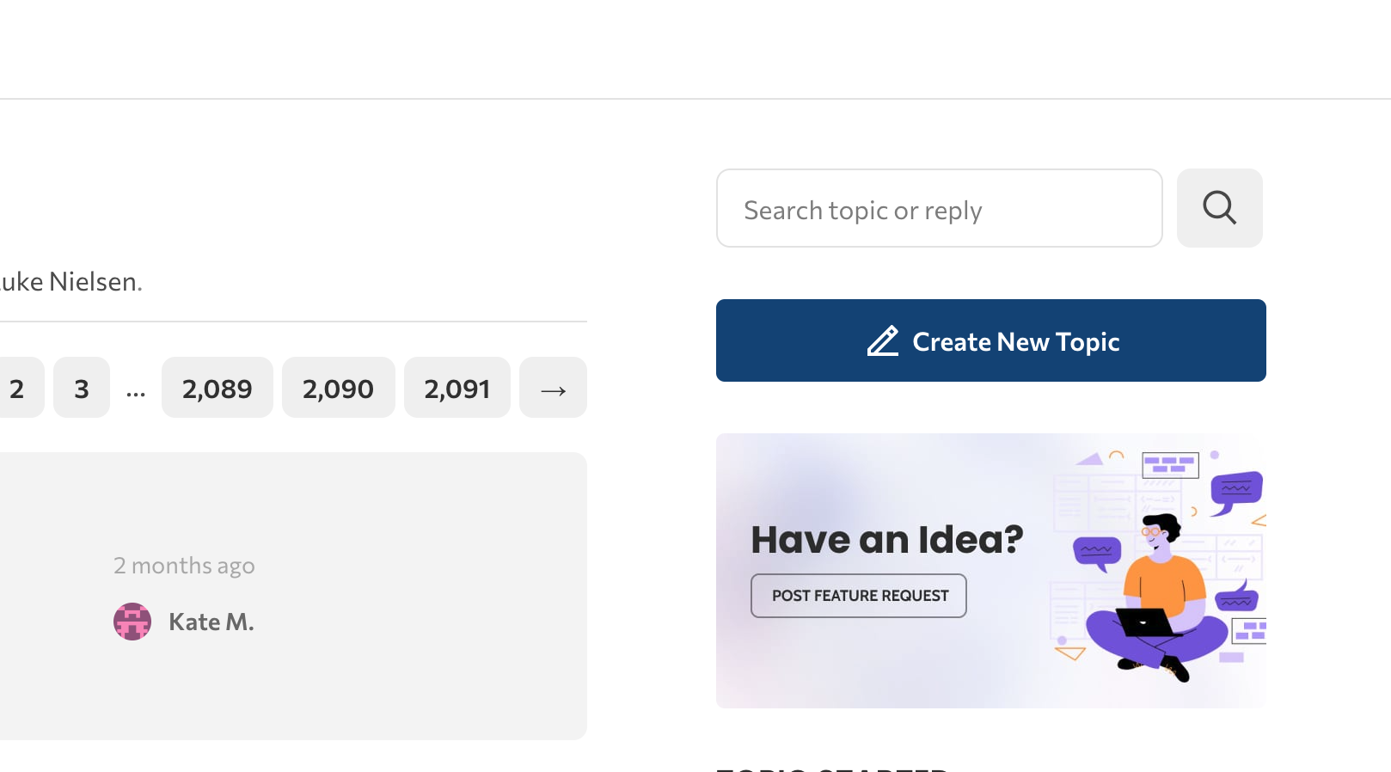1391x772 pixels.
Task: Click the pencil icon on Create New Topic
Action: (882, 341)
